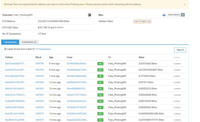Show the address QR code
The image size is (200, 122).
click(x=90, y=15)
